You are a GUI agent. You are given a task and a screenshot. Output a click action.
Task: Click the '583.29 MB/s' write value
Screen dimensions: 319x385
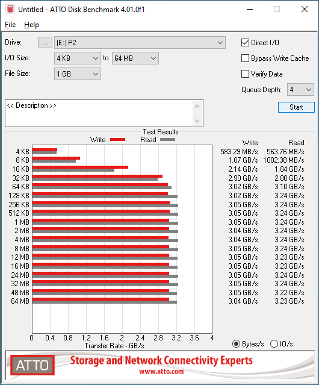[239, 152]
